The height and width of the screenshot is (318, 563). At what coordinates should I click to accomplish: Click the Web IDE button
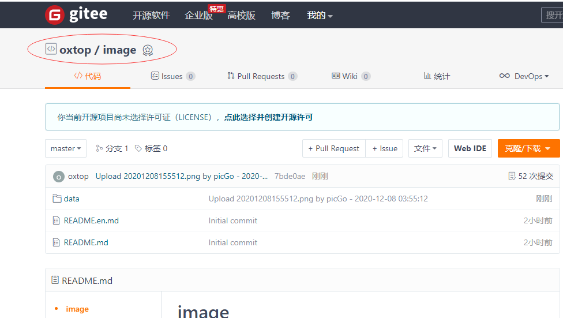470,148
